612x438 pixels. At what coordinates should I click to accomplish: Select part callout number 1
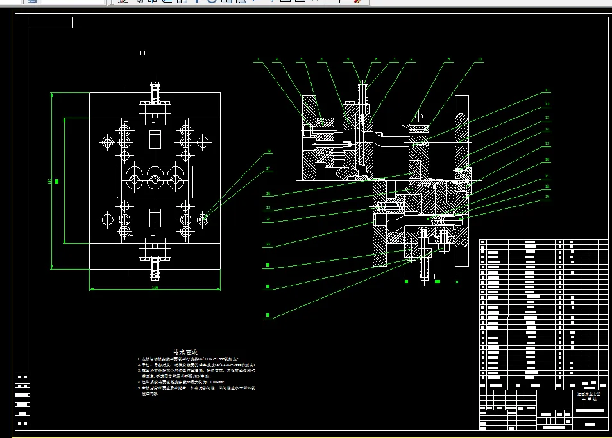click(x=258, y=59)
